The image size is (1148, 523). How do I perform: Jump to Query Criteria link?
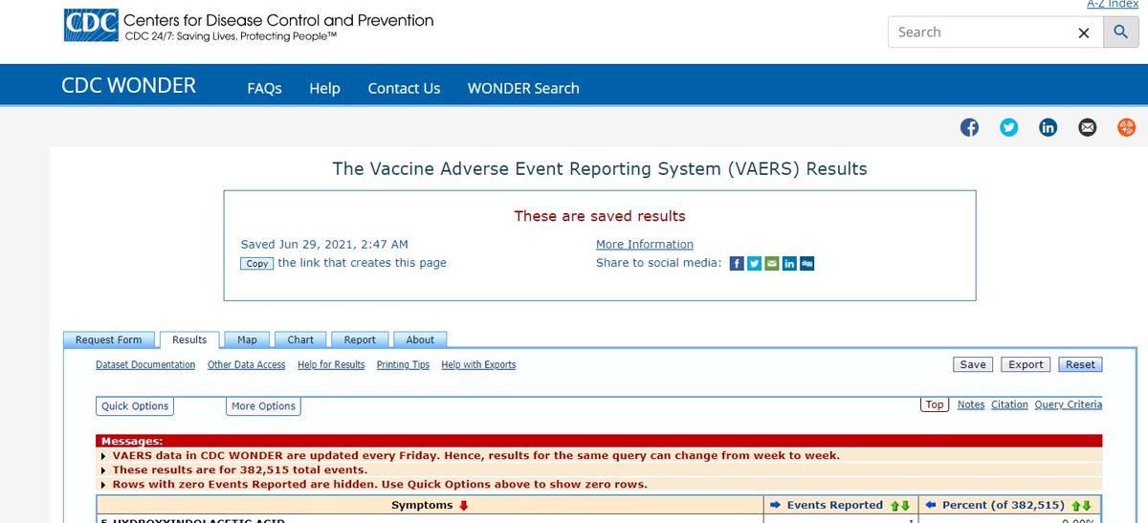pyautogui.click(x=1069, y=404)
